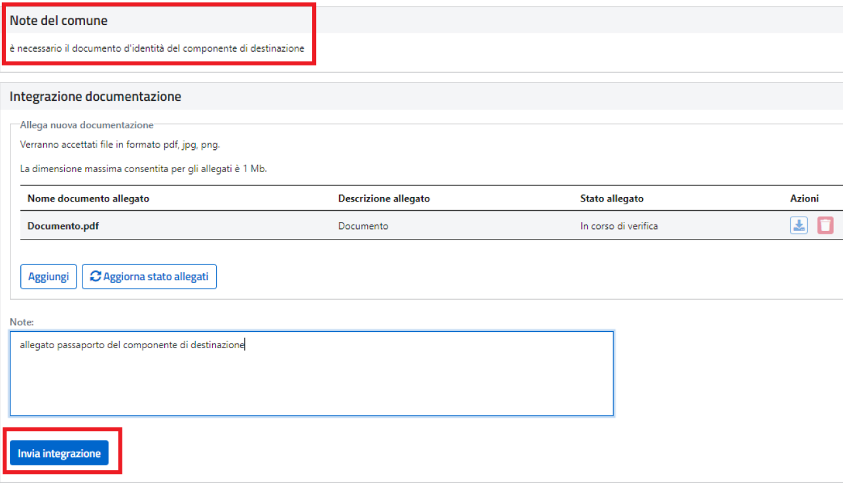Click the 'In corso di verifica' status

pos(619,226)
